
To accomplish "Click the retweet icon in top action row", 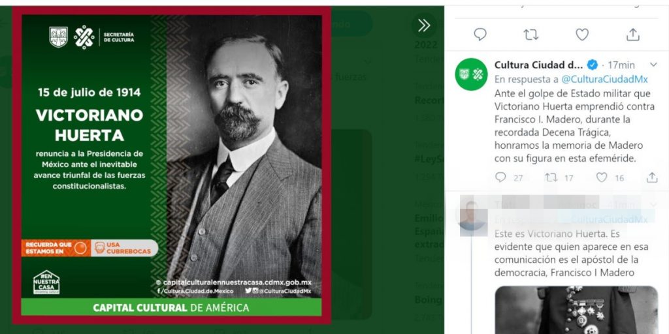I will (x=531, y=35).
